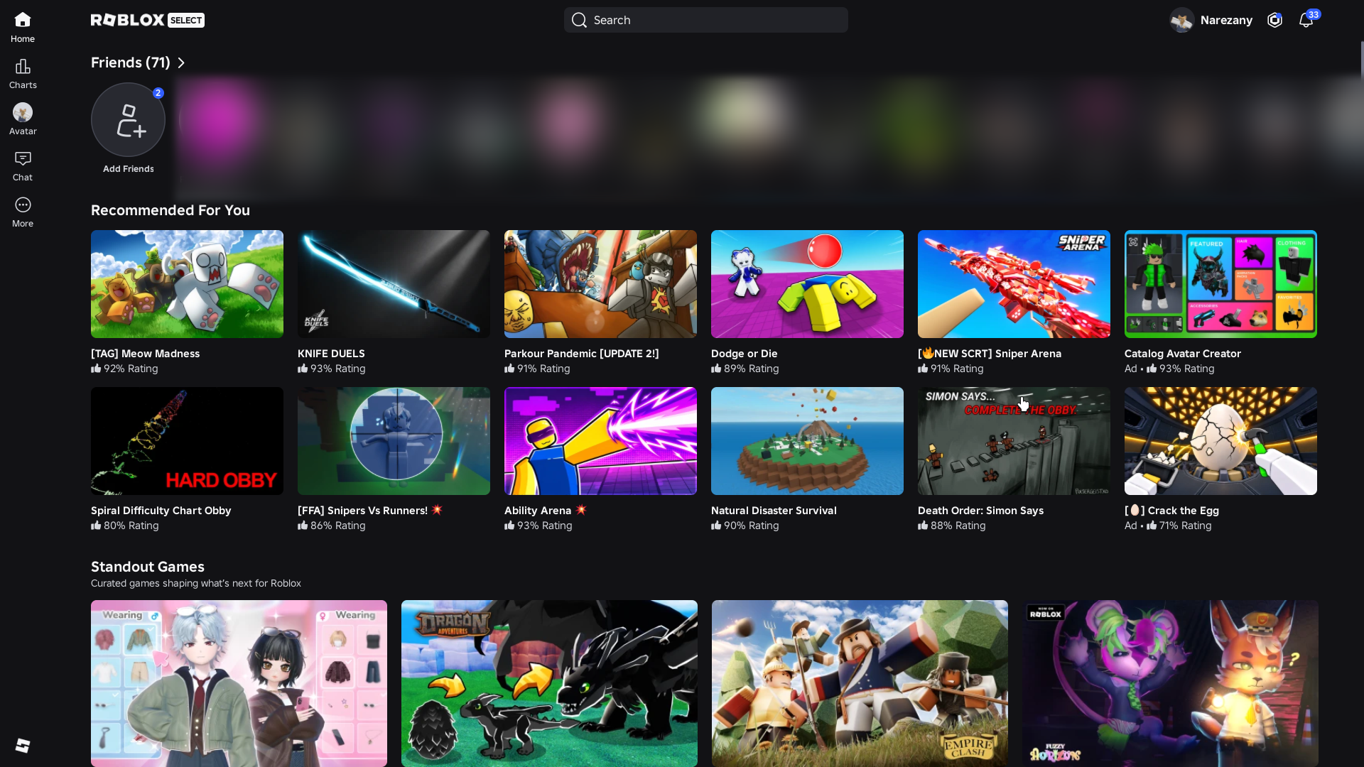Open the Friends (71) heading
Image resolution: width=1364 pixels, height=767 pixels.
(x=131, y=62)
